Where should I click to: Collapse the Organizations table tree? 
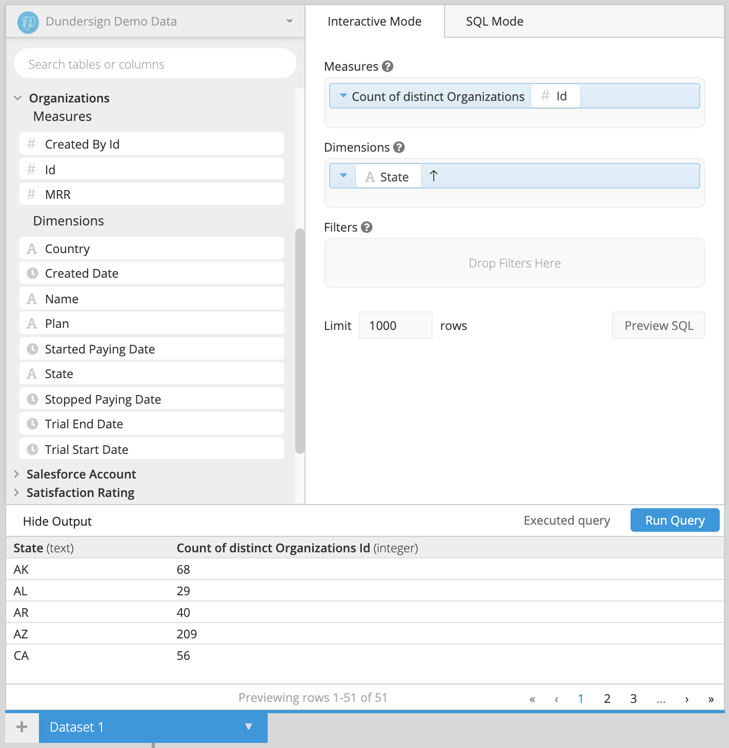coord(17,98)
